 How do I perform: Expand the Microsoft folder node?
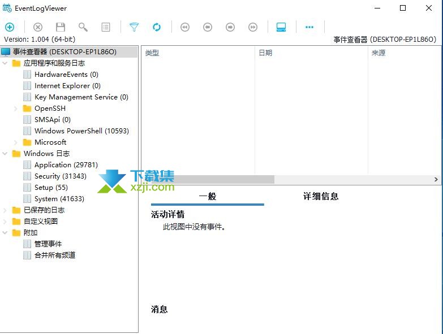(x=16, y=142)
